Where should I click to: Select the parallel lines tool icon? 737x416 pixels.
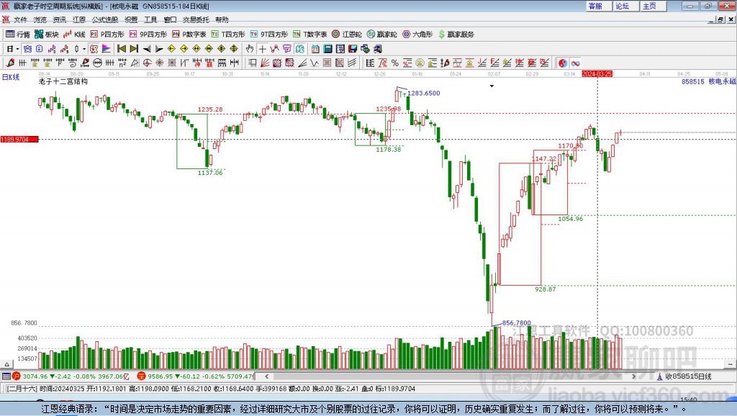[x=351, y=63]
